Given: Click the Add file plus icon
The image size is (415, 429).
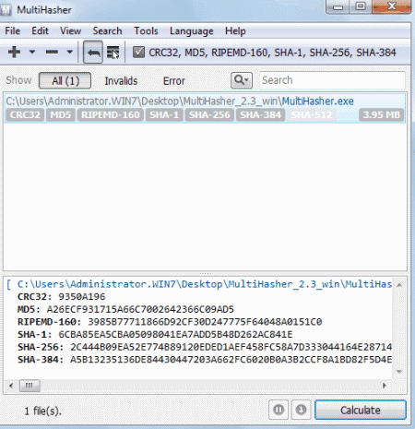Looking at the screenshot, I should [x=14, y=52].
